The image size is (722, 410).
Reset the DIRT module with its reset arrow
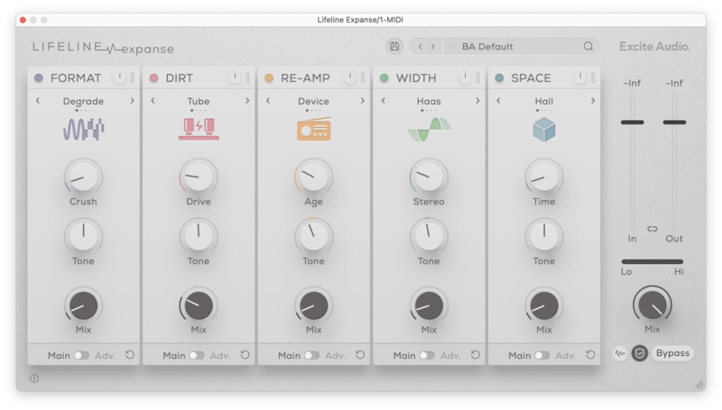[245, 355]
